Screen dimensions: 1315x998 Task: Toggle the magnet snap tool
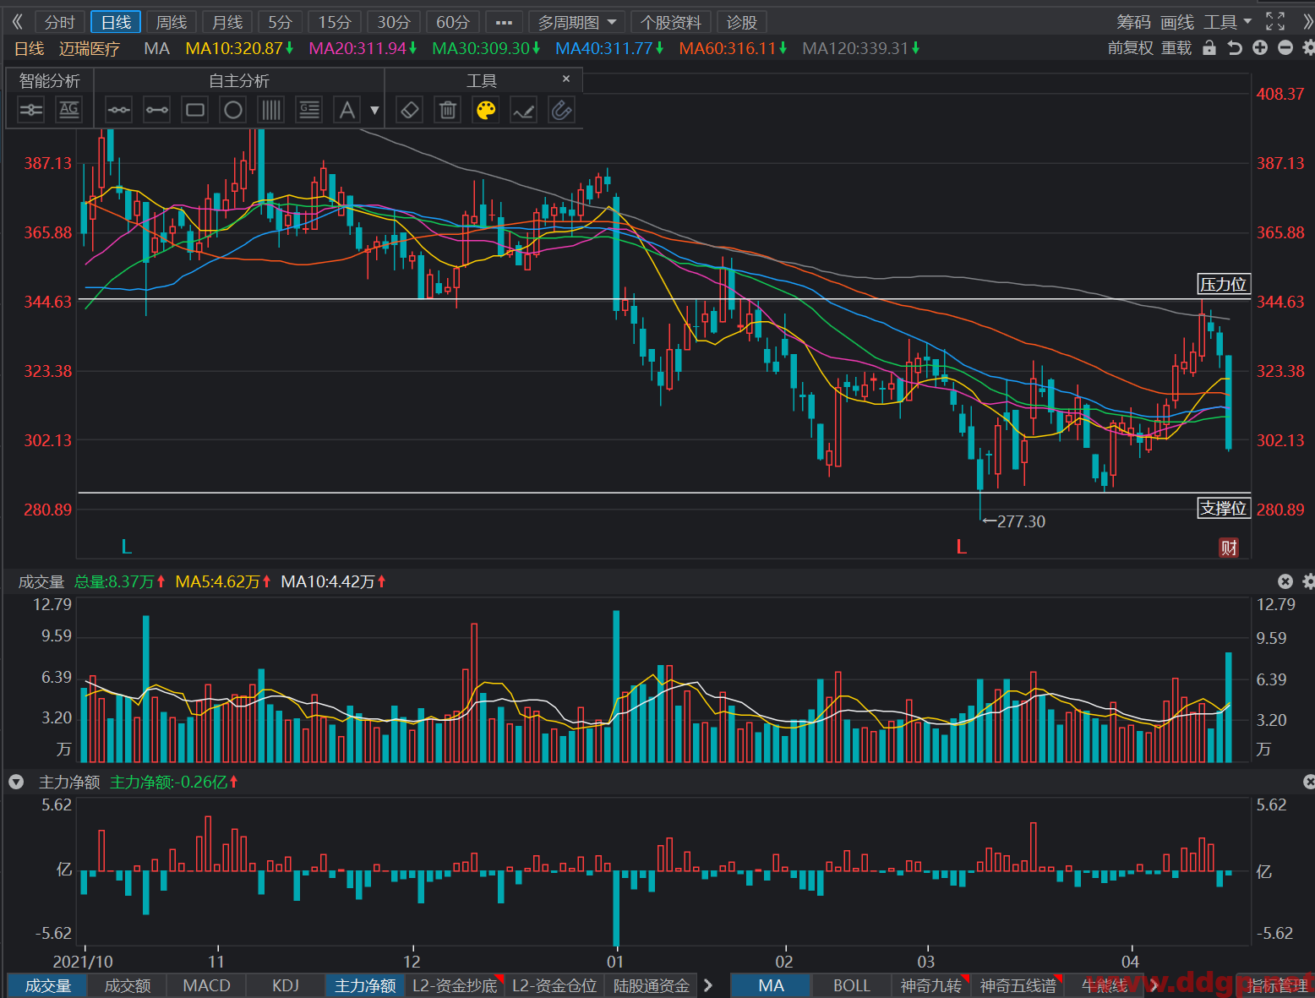pos(562,110)
